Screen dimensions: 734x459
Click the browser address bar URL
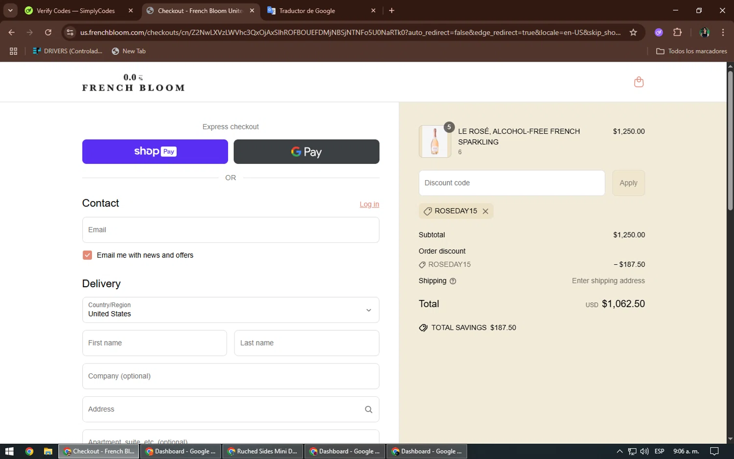[350, 32]
